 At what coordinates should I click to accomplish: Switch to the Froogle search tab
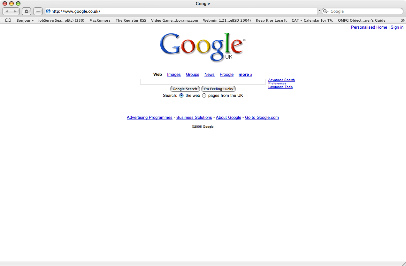tap(226, 75)
